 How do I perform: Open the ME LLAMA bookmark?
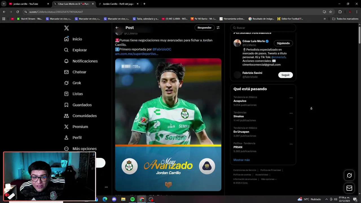pyautogui.click(x=175, y=19)
